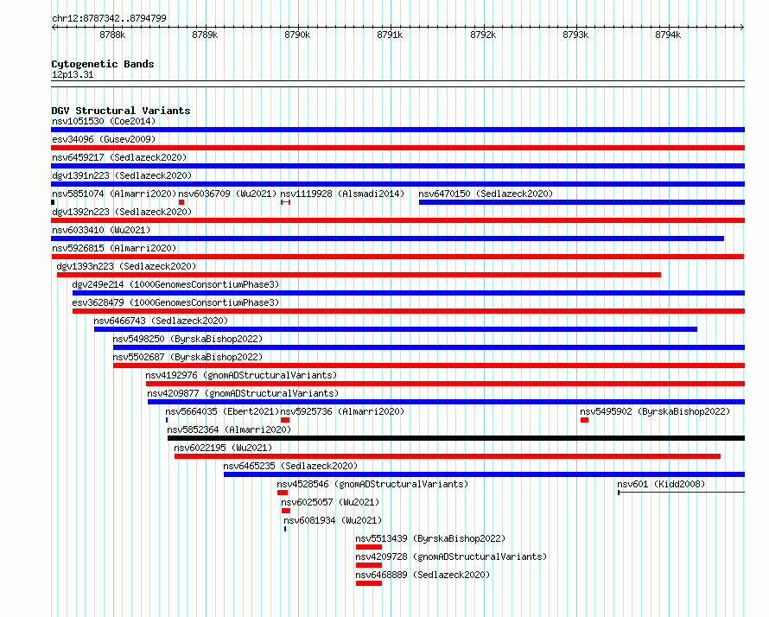769x617 pixels.
Task: Open nsv5852364 (Almarri2020) variant label
Action: point(229,429)
